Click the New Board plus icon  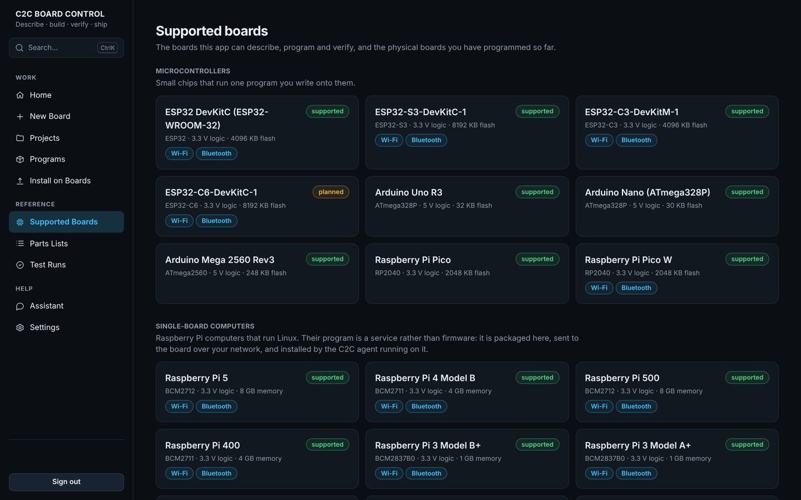[x=20, y=117]
